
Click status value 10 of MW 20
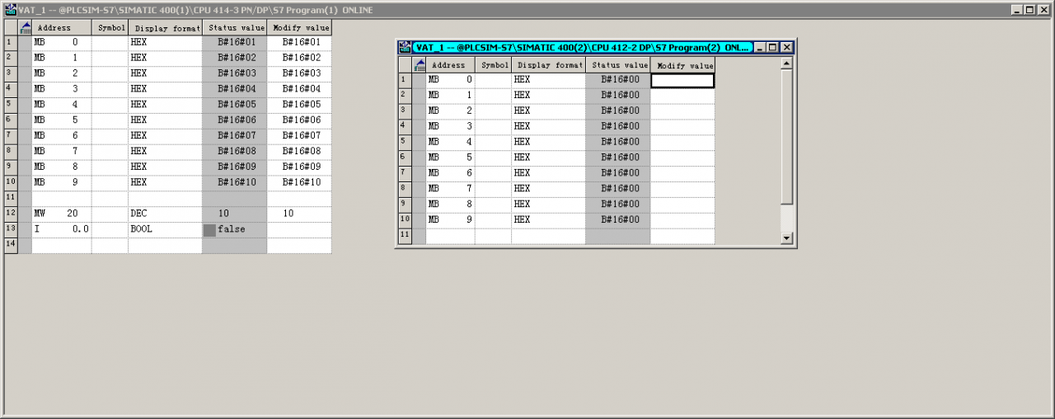tap(235, 214)
